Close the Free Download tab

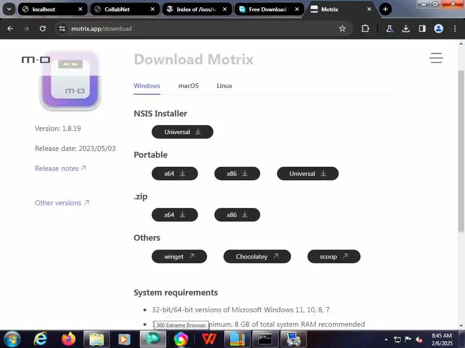click(x=297, y=9)
